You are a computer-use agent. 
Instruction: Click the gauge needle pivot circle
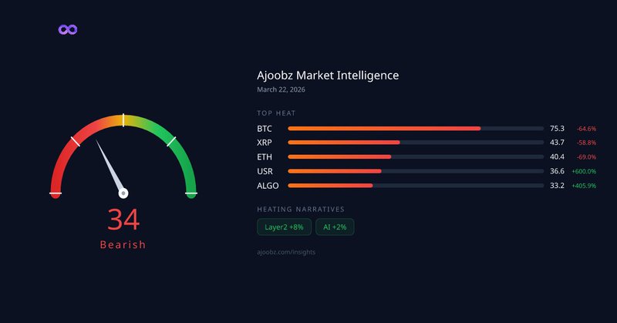tap(123, 193)
